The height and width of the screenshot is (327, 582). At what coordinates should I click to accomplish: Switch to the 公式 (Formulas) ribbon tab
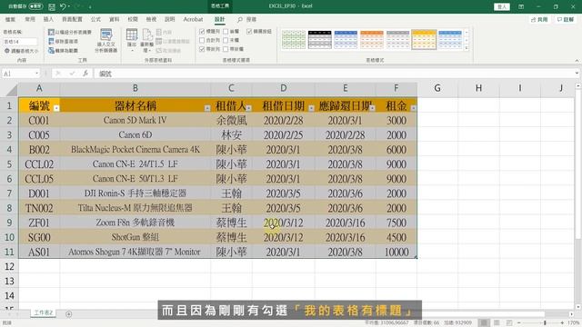95,19
